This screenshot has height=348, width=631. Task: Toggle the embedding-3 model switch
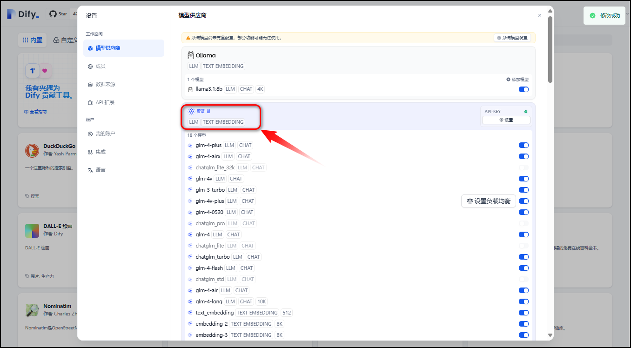coord(524,335)
